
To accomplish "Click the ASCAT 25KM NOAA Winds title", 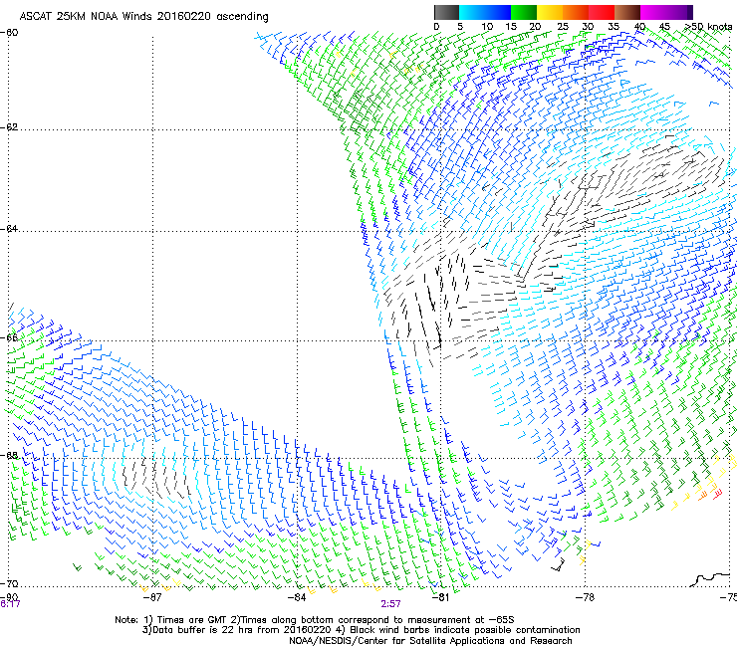I will 143,17.
